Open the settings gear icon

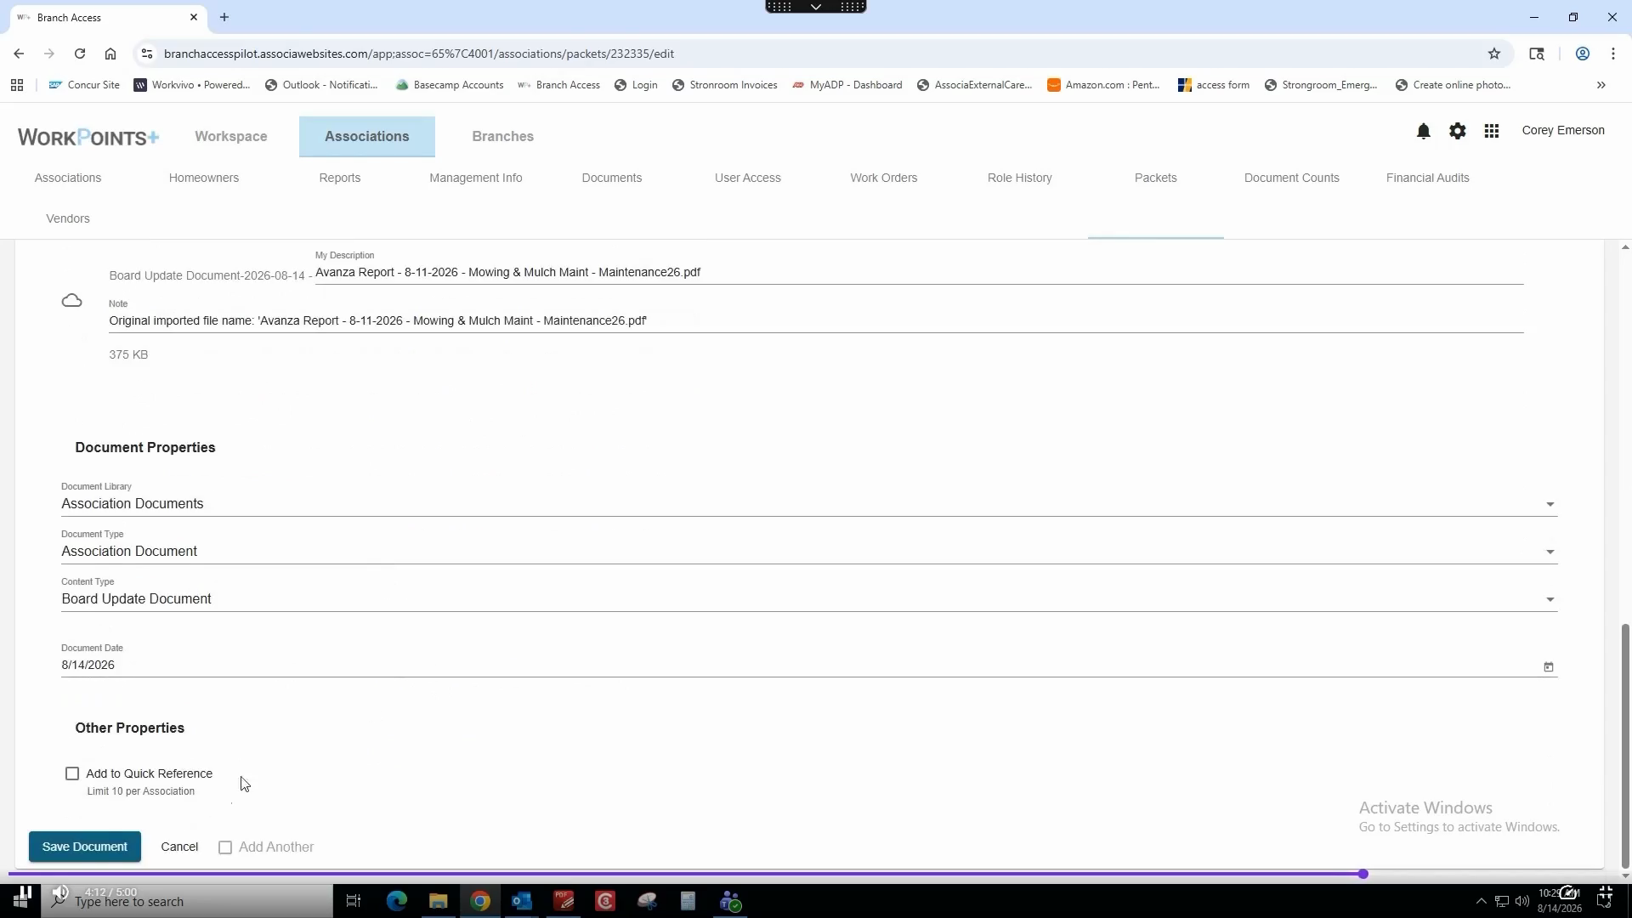click(x=1458, y=131)
